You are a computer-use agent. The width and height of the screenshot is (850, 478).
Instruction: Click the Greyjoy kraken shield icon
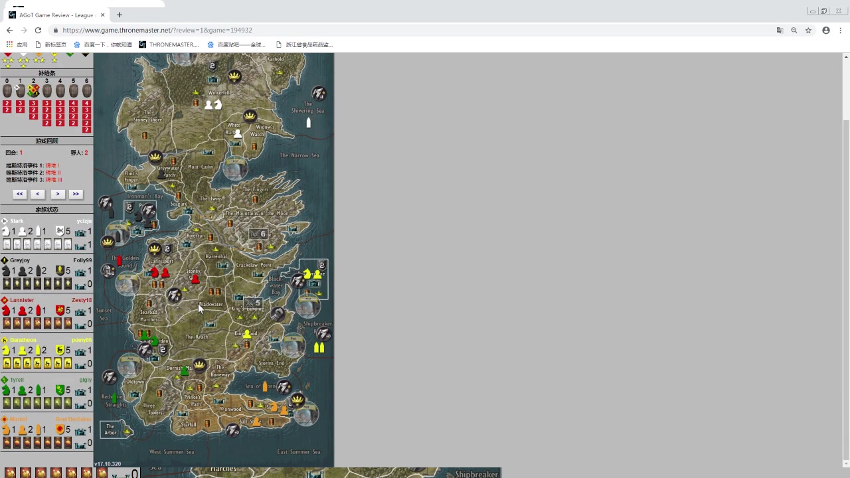pos(60,271)
